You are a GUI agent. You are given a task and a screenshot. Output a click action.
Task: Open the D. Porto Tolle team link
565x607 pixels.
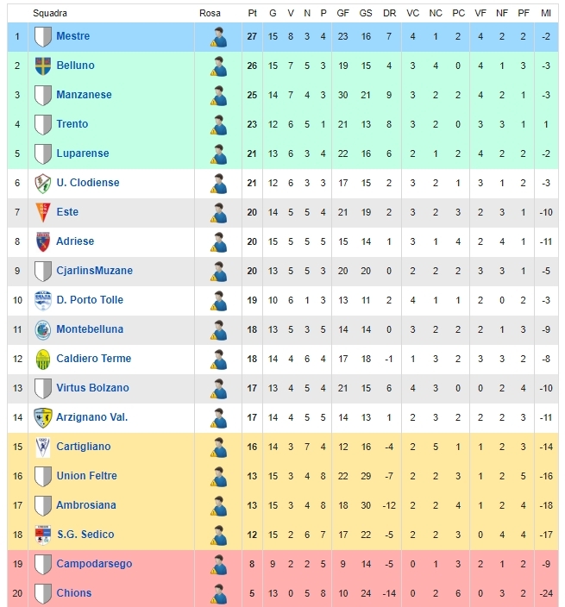pyautogui.click(x=90, y=300)
